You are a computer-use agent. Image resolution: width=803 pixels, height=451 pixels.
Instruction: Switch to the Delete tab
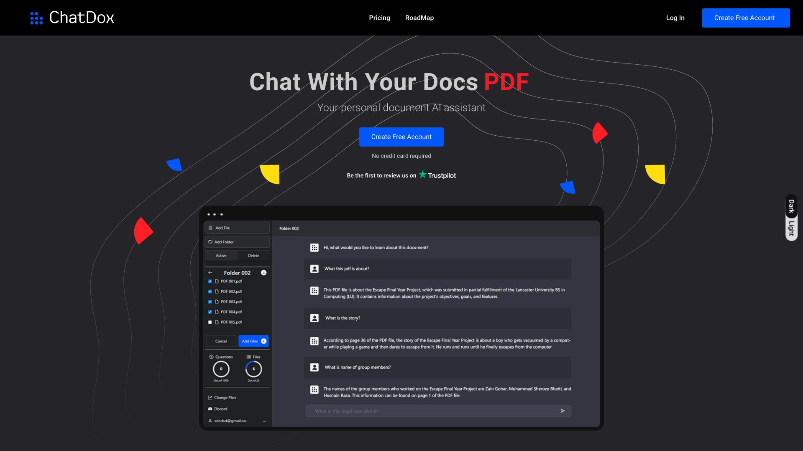point(253,255)
